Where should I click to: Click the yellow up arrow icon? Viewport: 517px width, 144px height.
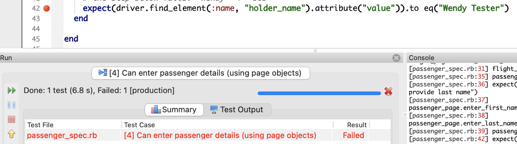(x=12, y=134)
